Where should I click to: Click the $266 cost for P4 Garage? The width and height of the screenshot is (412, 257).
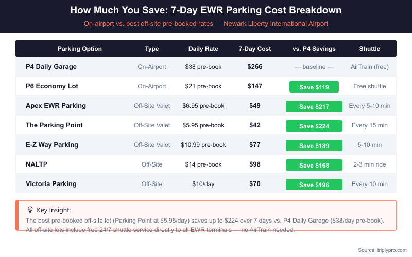(254, 67)
